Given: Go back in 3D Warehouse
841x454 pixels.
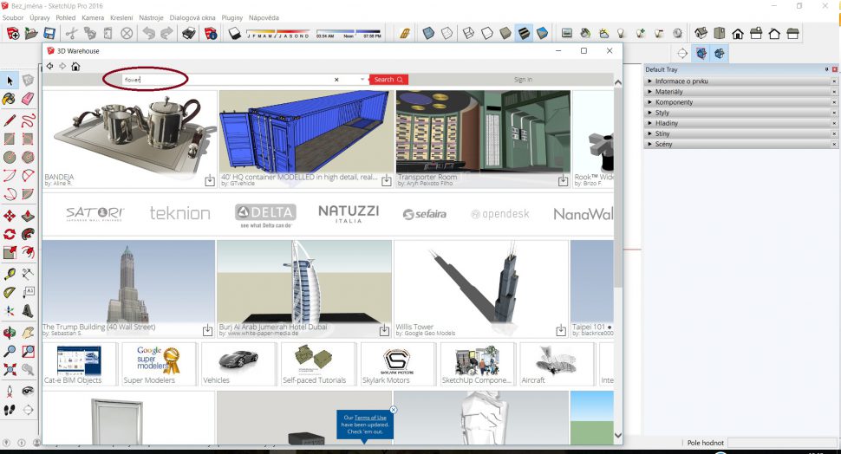Looking at the screenshot, I should point(50,66).
